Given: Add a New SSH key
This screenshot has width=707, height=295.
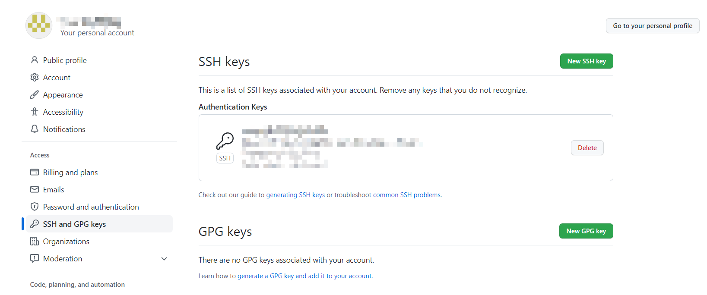Looking at the screenshot, I should pyautogui.click(x=586, y=61).
